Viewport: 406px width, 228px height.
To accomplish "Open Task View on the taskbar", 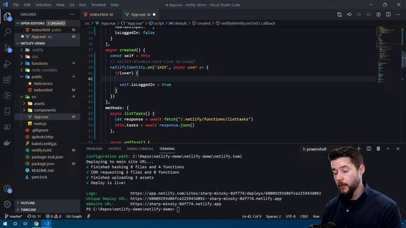I will click(25, 224).
